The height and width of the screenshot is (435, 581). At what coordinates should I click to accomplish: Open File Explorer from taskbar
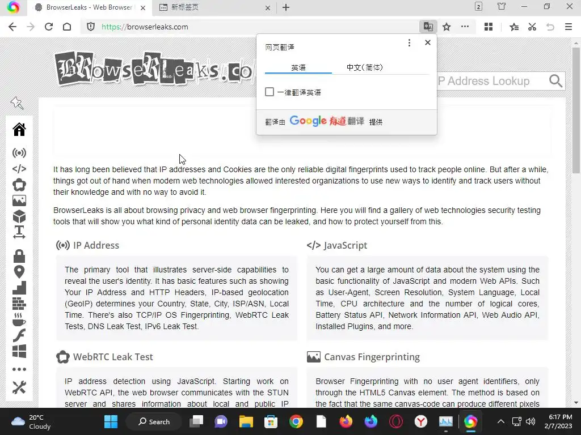coord(246,421)
